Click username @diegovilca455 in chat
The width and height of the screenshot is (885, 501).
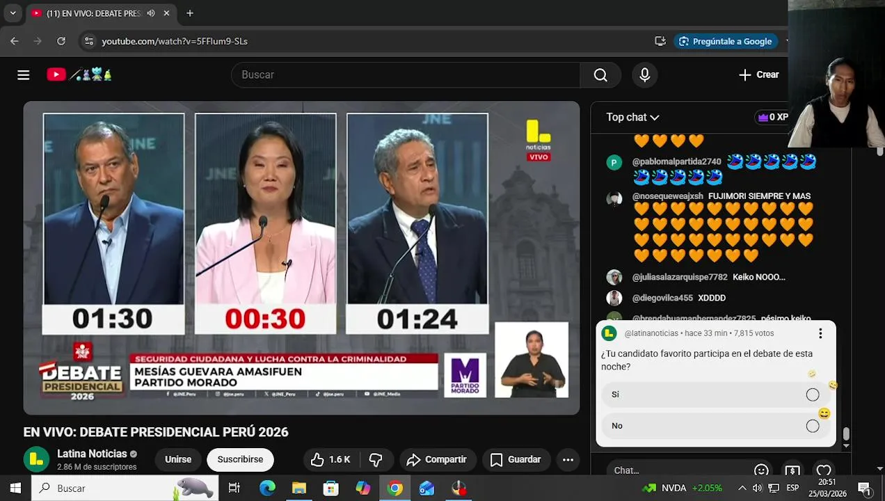coord(662,298)
